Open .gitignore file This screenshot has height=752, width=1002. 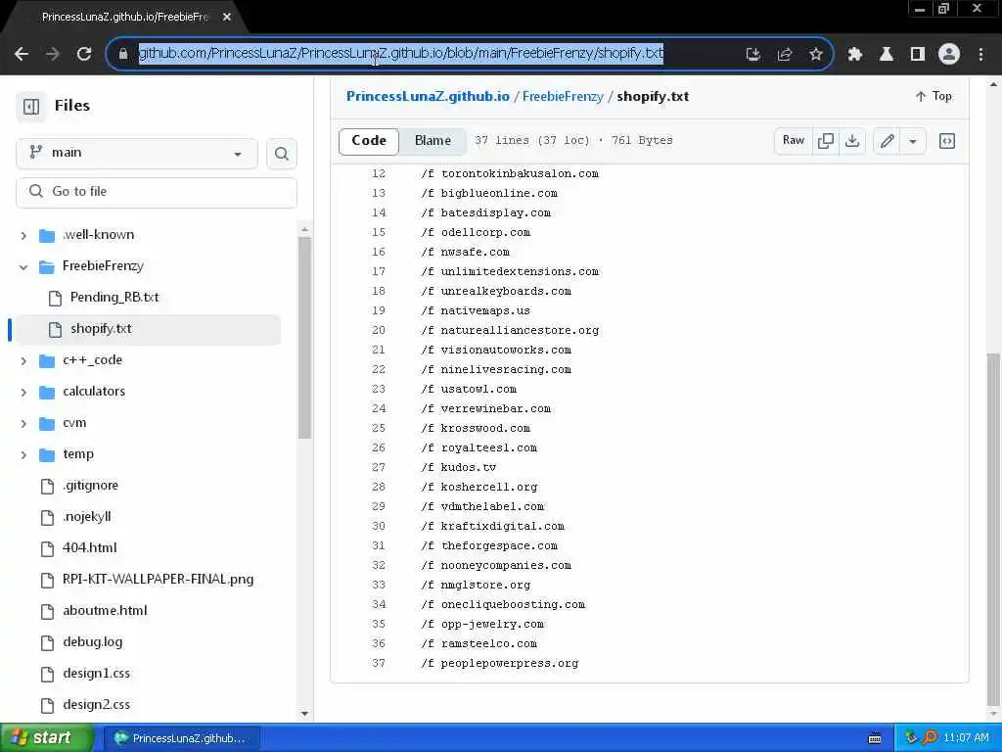tap(90, 486)
